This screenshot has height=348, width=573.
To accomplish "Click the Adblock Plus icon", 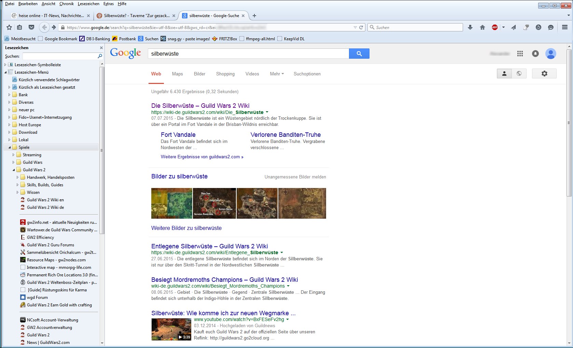I will 494,27.
